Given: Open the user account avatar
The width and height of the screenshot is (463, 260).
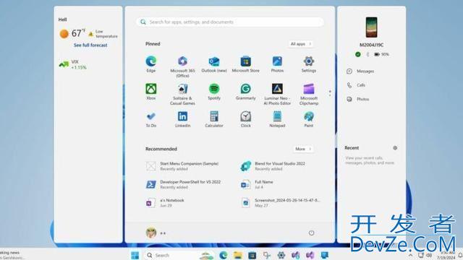Looking at the screenshot, I should tap(151, 233).
